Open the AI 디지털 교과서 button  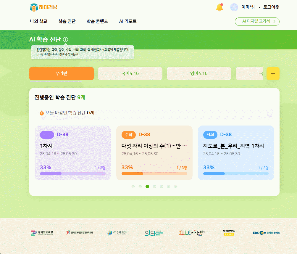pyautogui.click(x=257, y=21)
